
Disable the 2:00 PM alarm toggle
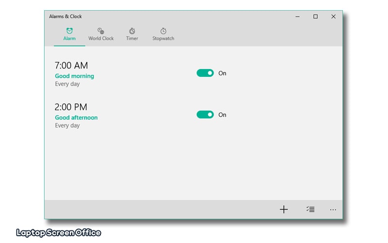point(205,115)
